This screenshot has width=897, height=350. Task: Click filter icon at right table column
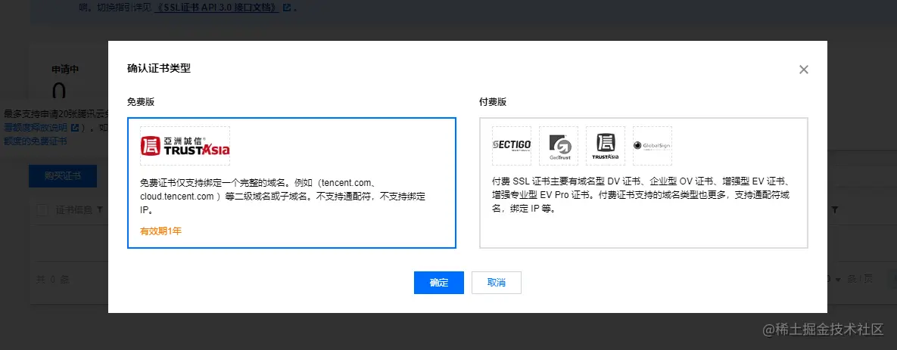pos(835,210)
